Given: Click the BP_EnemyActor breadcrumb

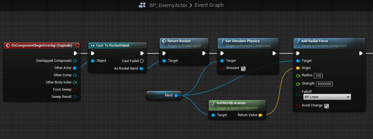Looking at the screenshot, I should click(168, 5).
